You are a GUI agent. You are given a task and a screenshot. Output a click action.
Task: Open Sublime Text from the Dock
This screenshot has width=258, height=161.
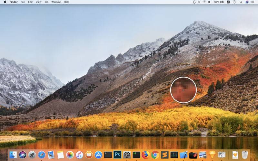click(165, 155)
